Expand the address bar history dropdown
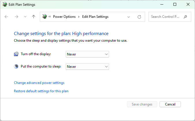The width and height of the screenshot is (195, 121). point(129,17)
